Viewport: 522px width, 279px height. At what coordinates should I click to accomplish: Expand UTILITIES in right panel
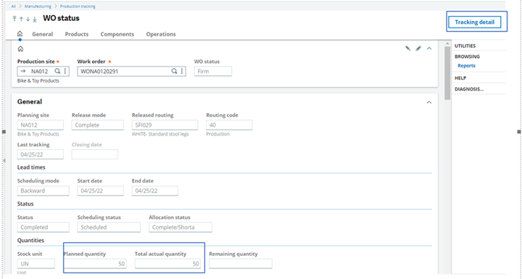465,46
